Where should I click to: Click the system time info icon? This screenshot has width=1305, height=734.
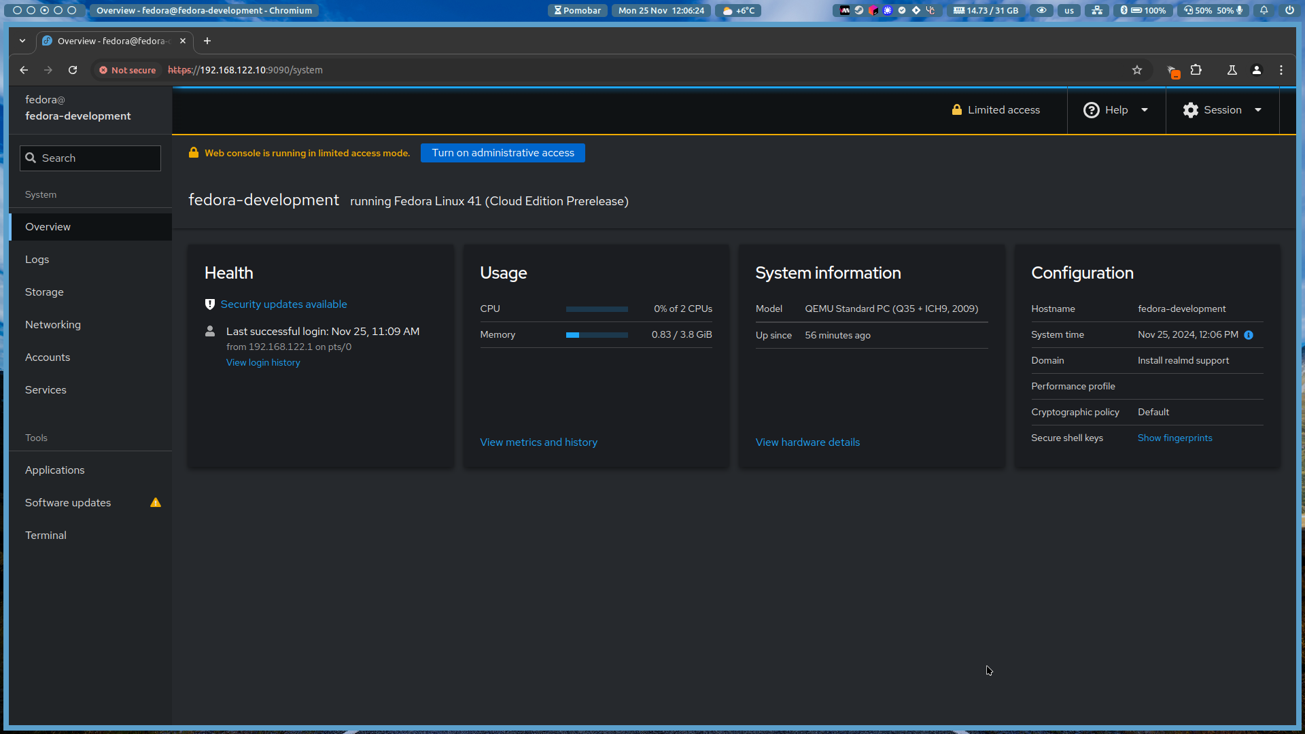point(1249,335)
